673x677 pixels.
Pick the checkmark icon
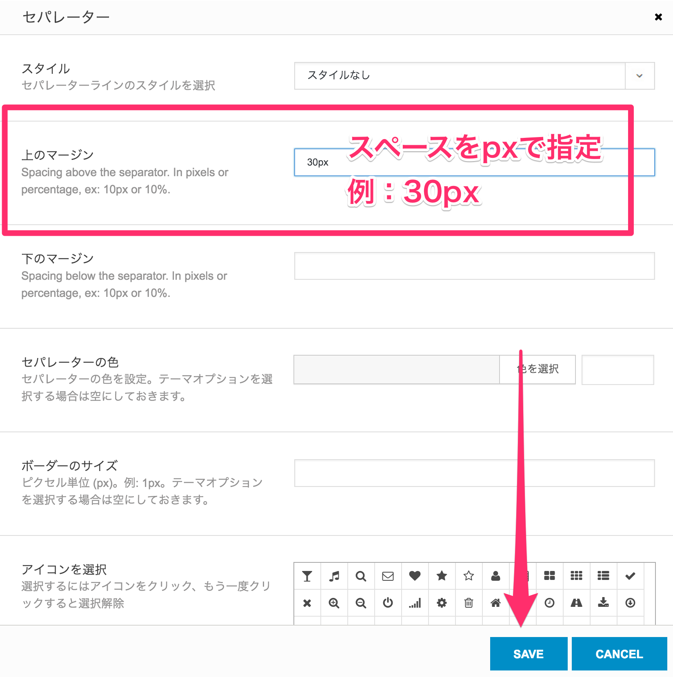coord(630,576)
